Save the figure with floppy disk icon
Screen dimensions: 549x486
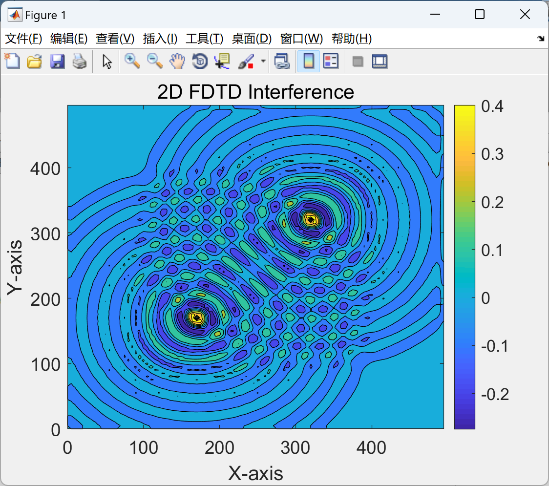pos(57,61)
